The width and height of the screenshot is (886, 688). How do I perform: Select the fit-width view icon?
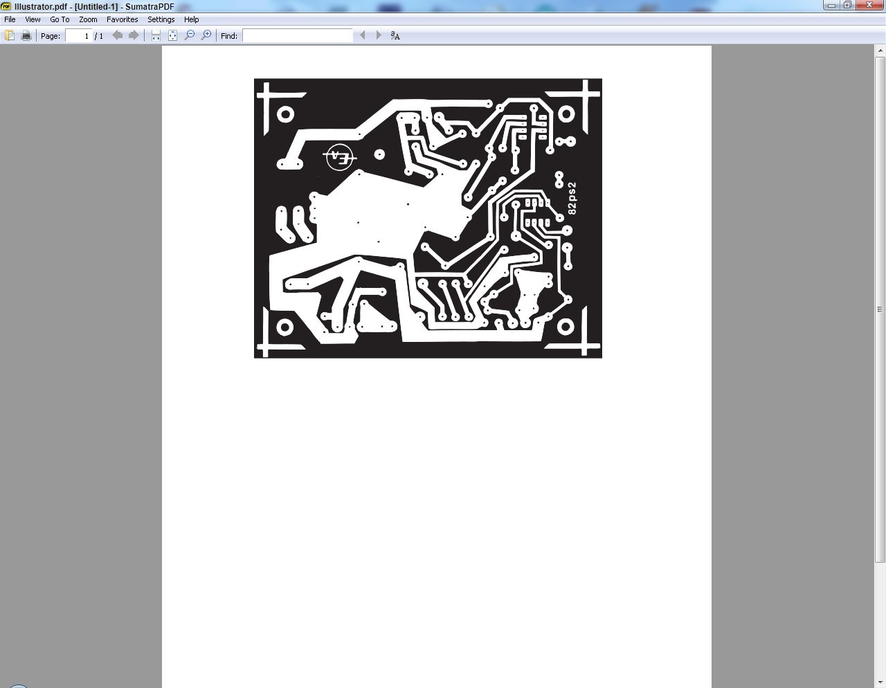click(155, 35)
